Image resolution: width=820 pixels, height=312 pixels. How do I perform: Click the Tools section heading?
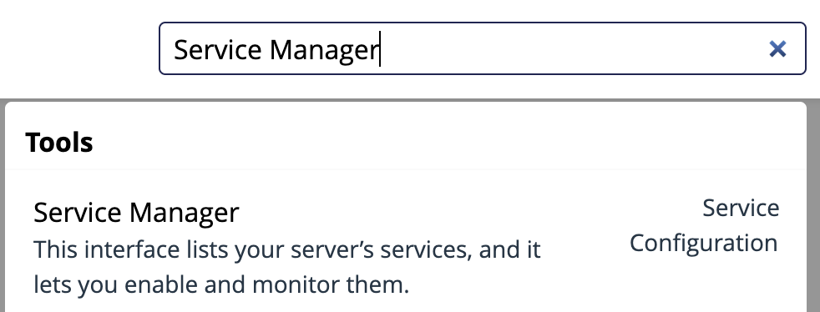tap(59, 142)
